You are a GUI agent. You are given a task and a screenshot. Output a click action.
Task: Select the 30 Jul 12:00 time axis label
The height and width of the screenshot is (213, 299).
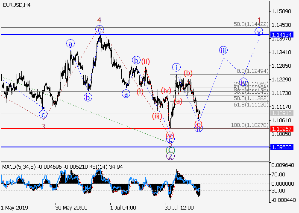tap(179, 207)
